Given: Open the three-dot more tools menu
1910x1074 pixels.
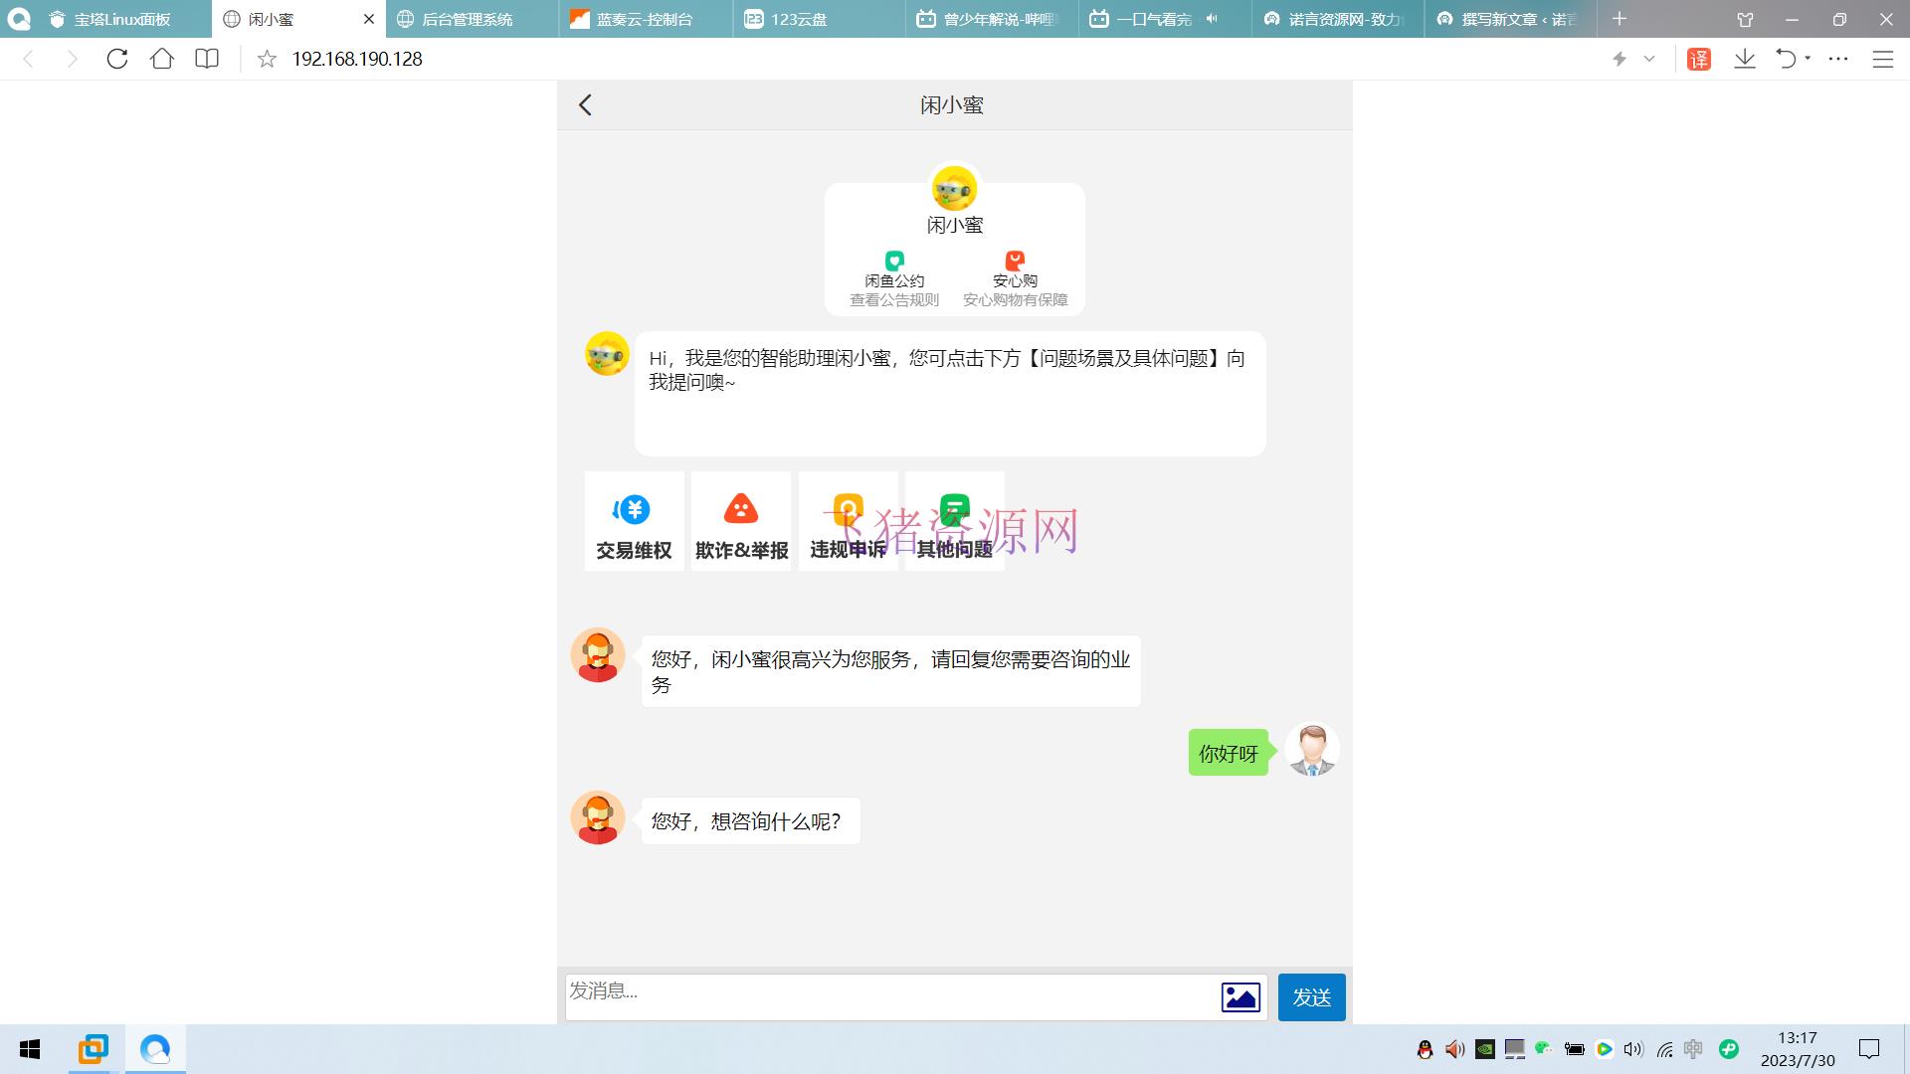Looking at the screenshot, I should pos(1838,59).
